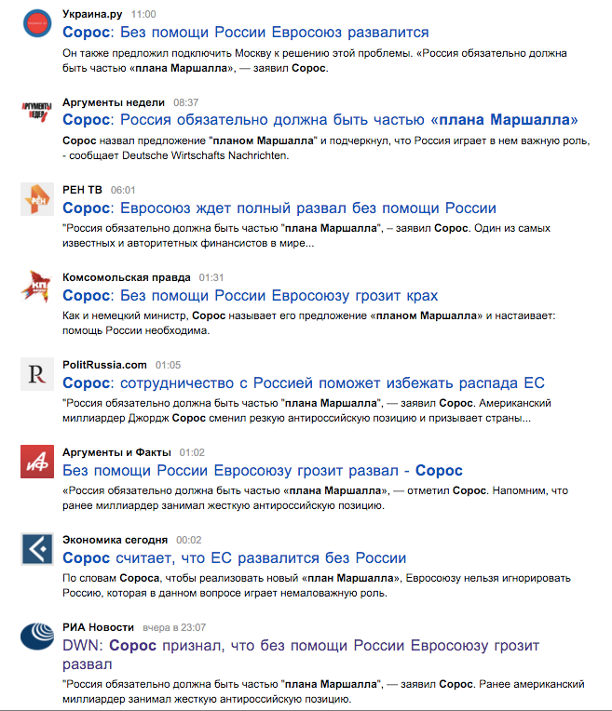Click the Украина.ру source name

click(x=92, y=14)
